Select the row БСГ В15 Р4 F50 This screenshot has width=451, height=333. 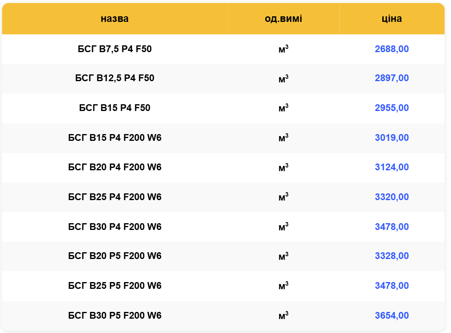114,108
